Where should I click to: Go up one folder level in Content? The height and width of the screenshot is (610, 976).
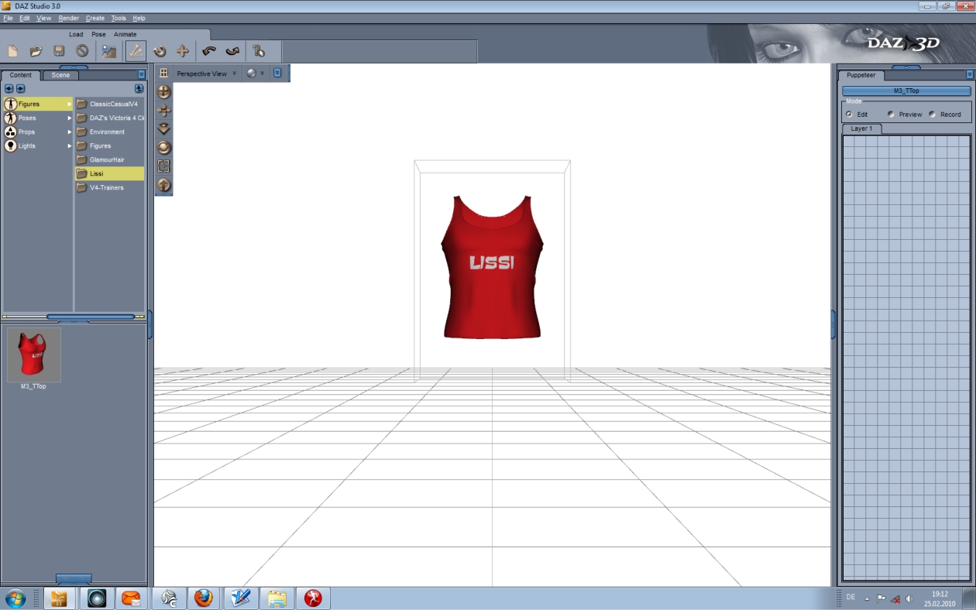coord(139,88)
